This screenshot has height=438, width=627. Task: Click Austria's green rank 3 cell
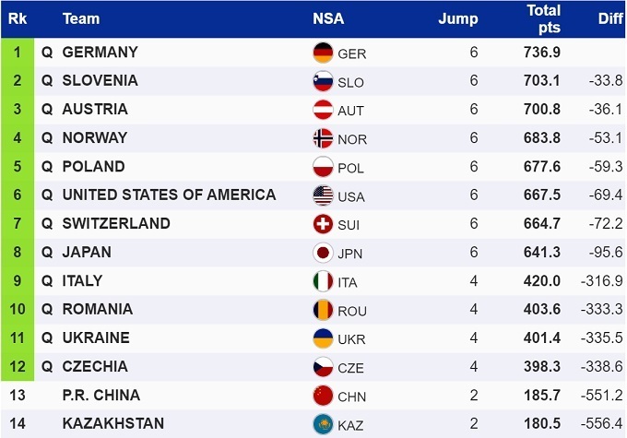pyautogui.click(x=18, y=110)
